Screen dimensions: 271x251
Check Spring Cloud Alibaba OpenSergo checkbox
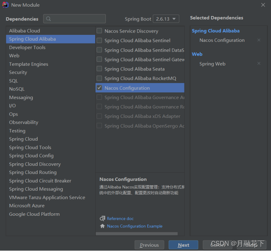pyautogui.click(x=99, y=126)
